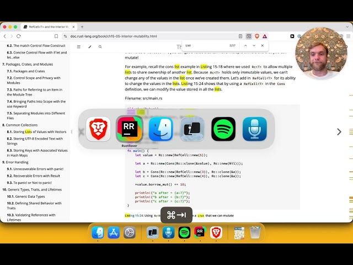This screenshot has height=265, width=353.
Task: Open the Downloads stack in the Dock
Action: coord(239,232)
